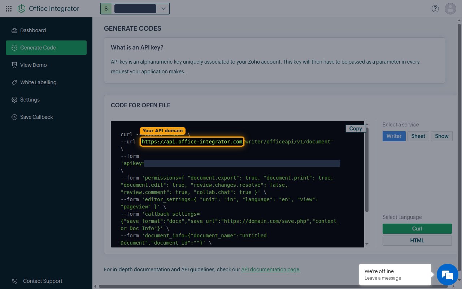The image size is (462, 289).
Task: Open the user profile avatar
Action: (x=450, y=9)
